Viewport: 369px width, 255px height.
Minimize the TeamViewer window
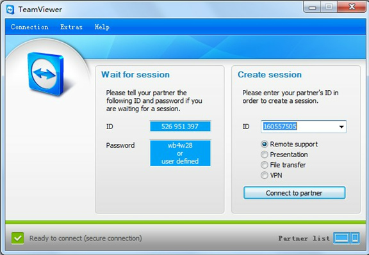(x=312, y=7)
